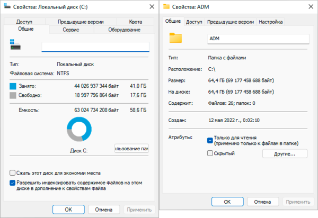Open 'Доступ' tab in disk properties
This screenshot has height=218, width=318.
click(24, 22)
